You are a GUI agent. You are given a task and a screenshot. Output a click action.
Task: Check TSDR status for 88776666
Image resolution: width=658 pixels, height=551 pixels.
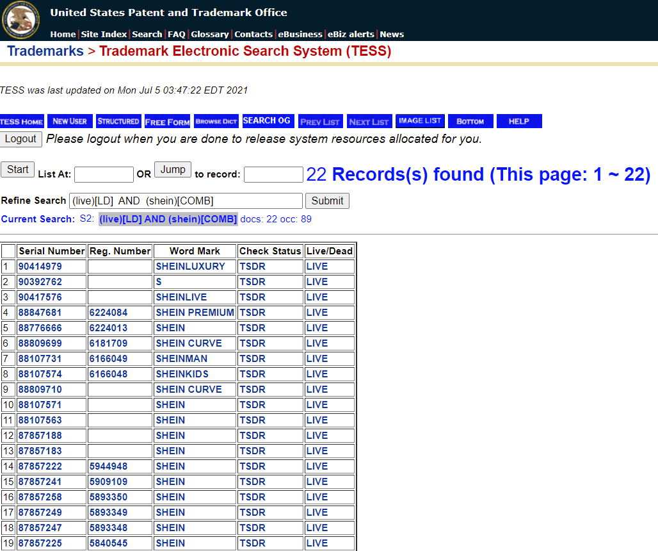coord(252,328)
